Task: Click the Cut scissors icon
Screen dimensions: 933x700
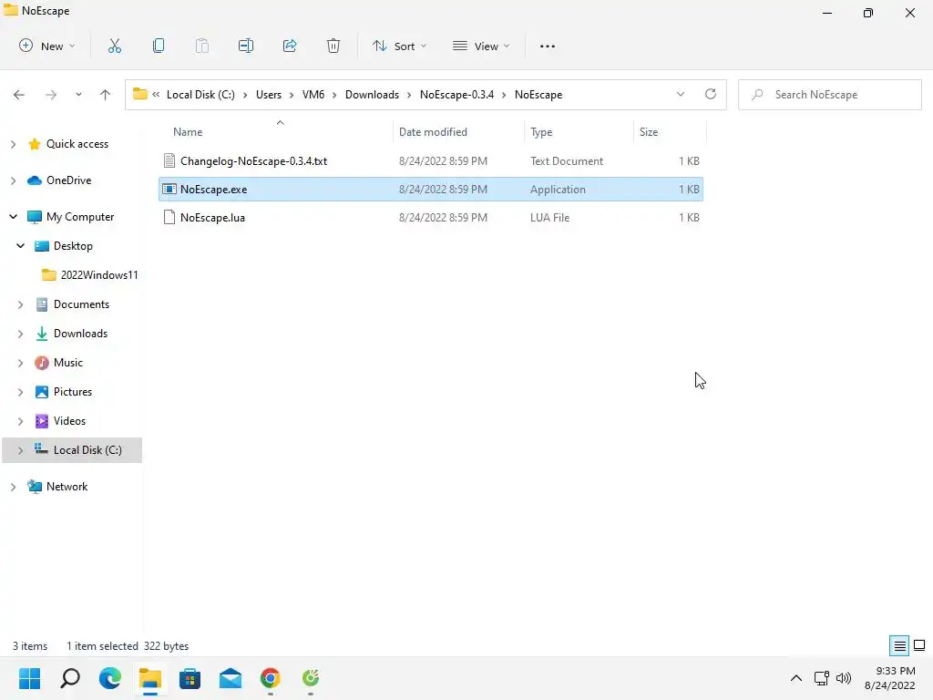Action: (x=114, y=46)
